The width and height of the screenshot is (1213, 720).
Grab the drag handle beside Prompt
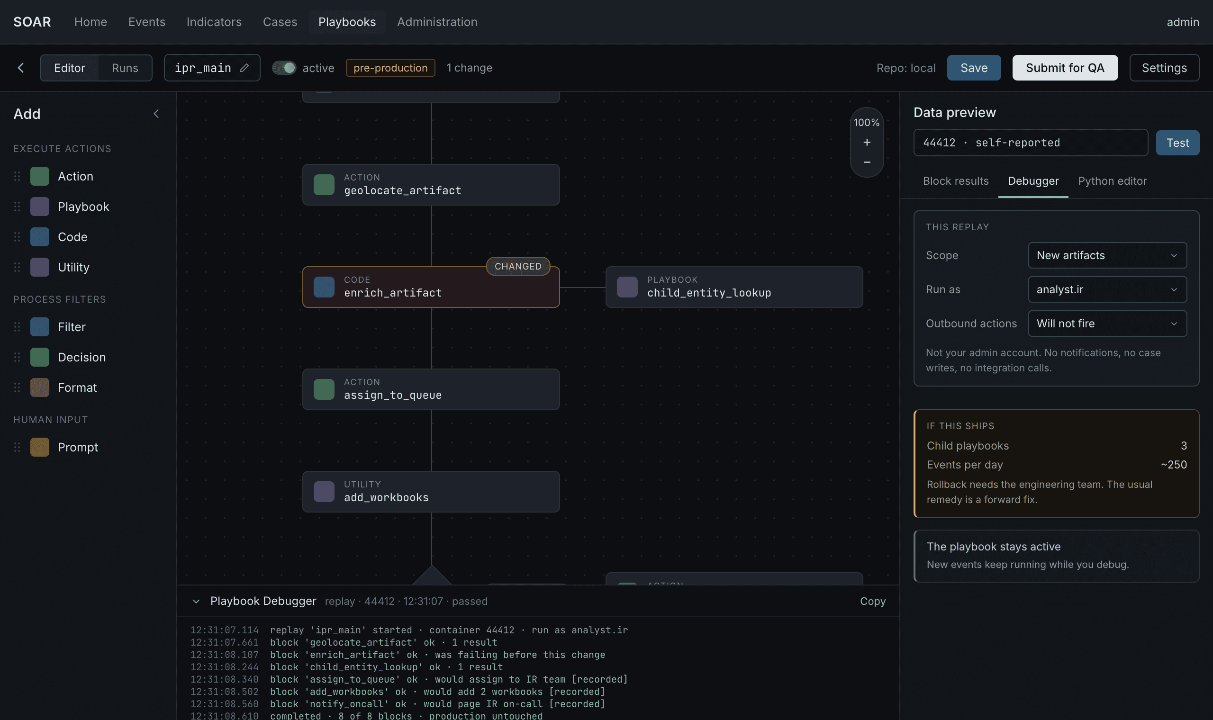pos(17,447)
